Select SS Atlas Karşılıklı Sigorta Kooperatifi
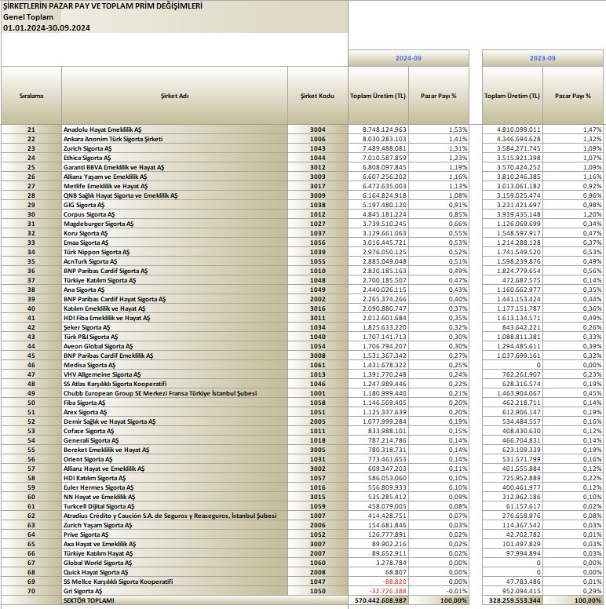 [x=174, y=384]
